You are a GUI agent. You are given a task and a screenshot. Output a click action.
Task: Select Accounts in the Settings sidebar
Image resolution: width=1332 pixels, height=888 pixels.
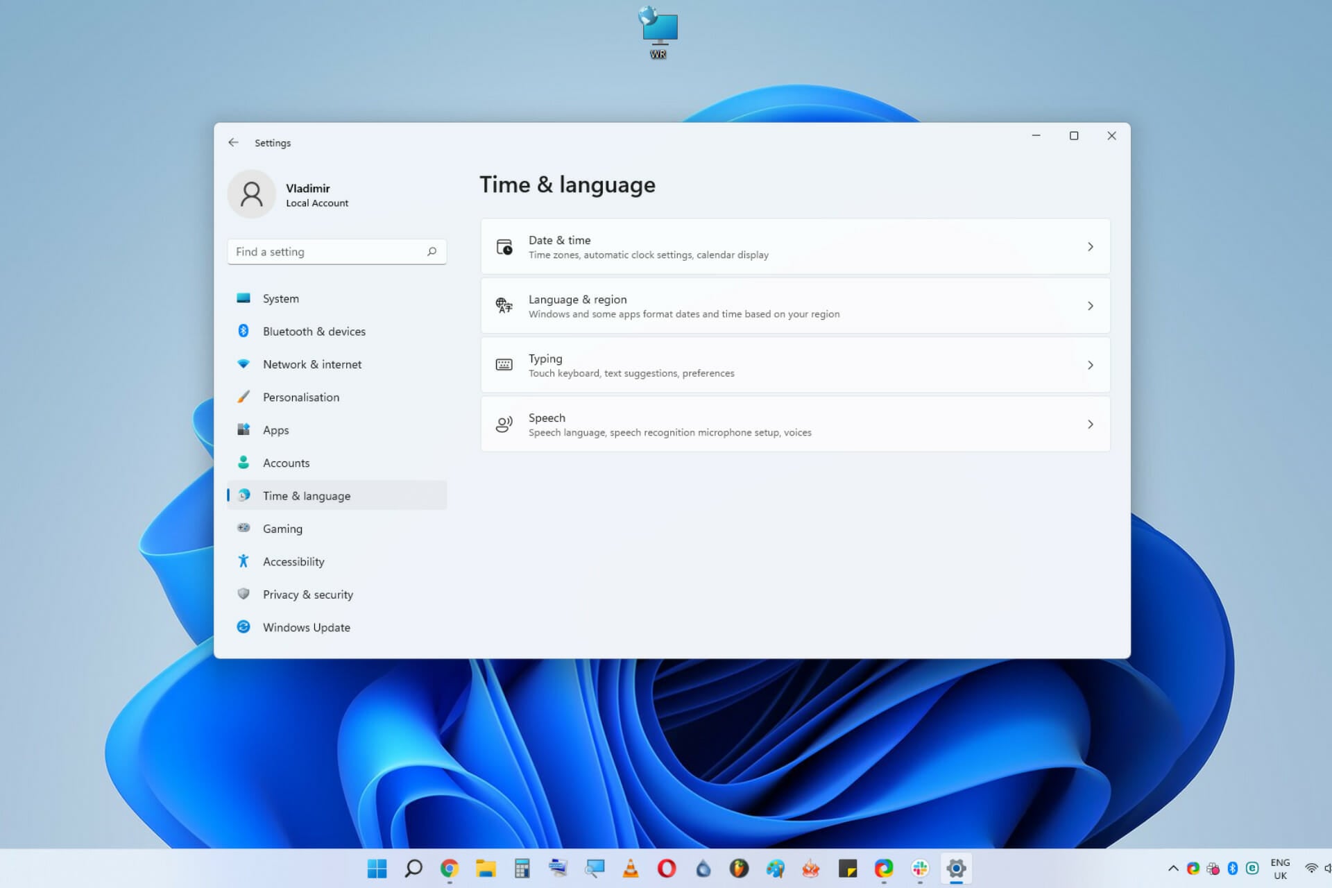(286, 463)
